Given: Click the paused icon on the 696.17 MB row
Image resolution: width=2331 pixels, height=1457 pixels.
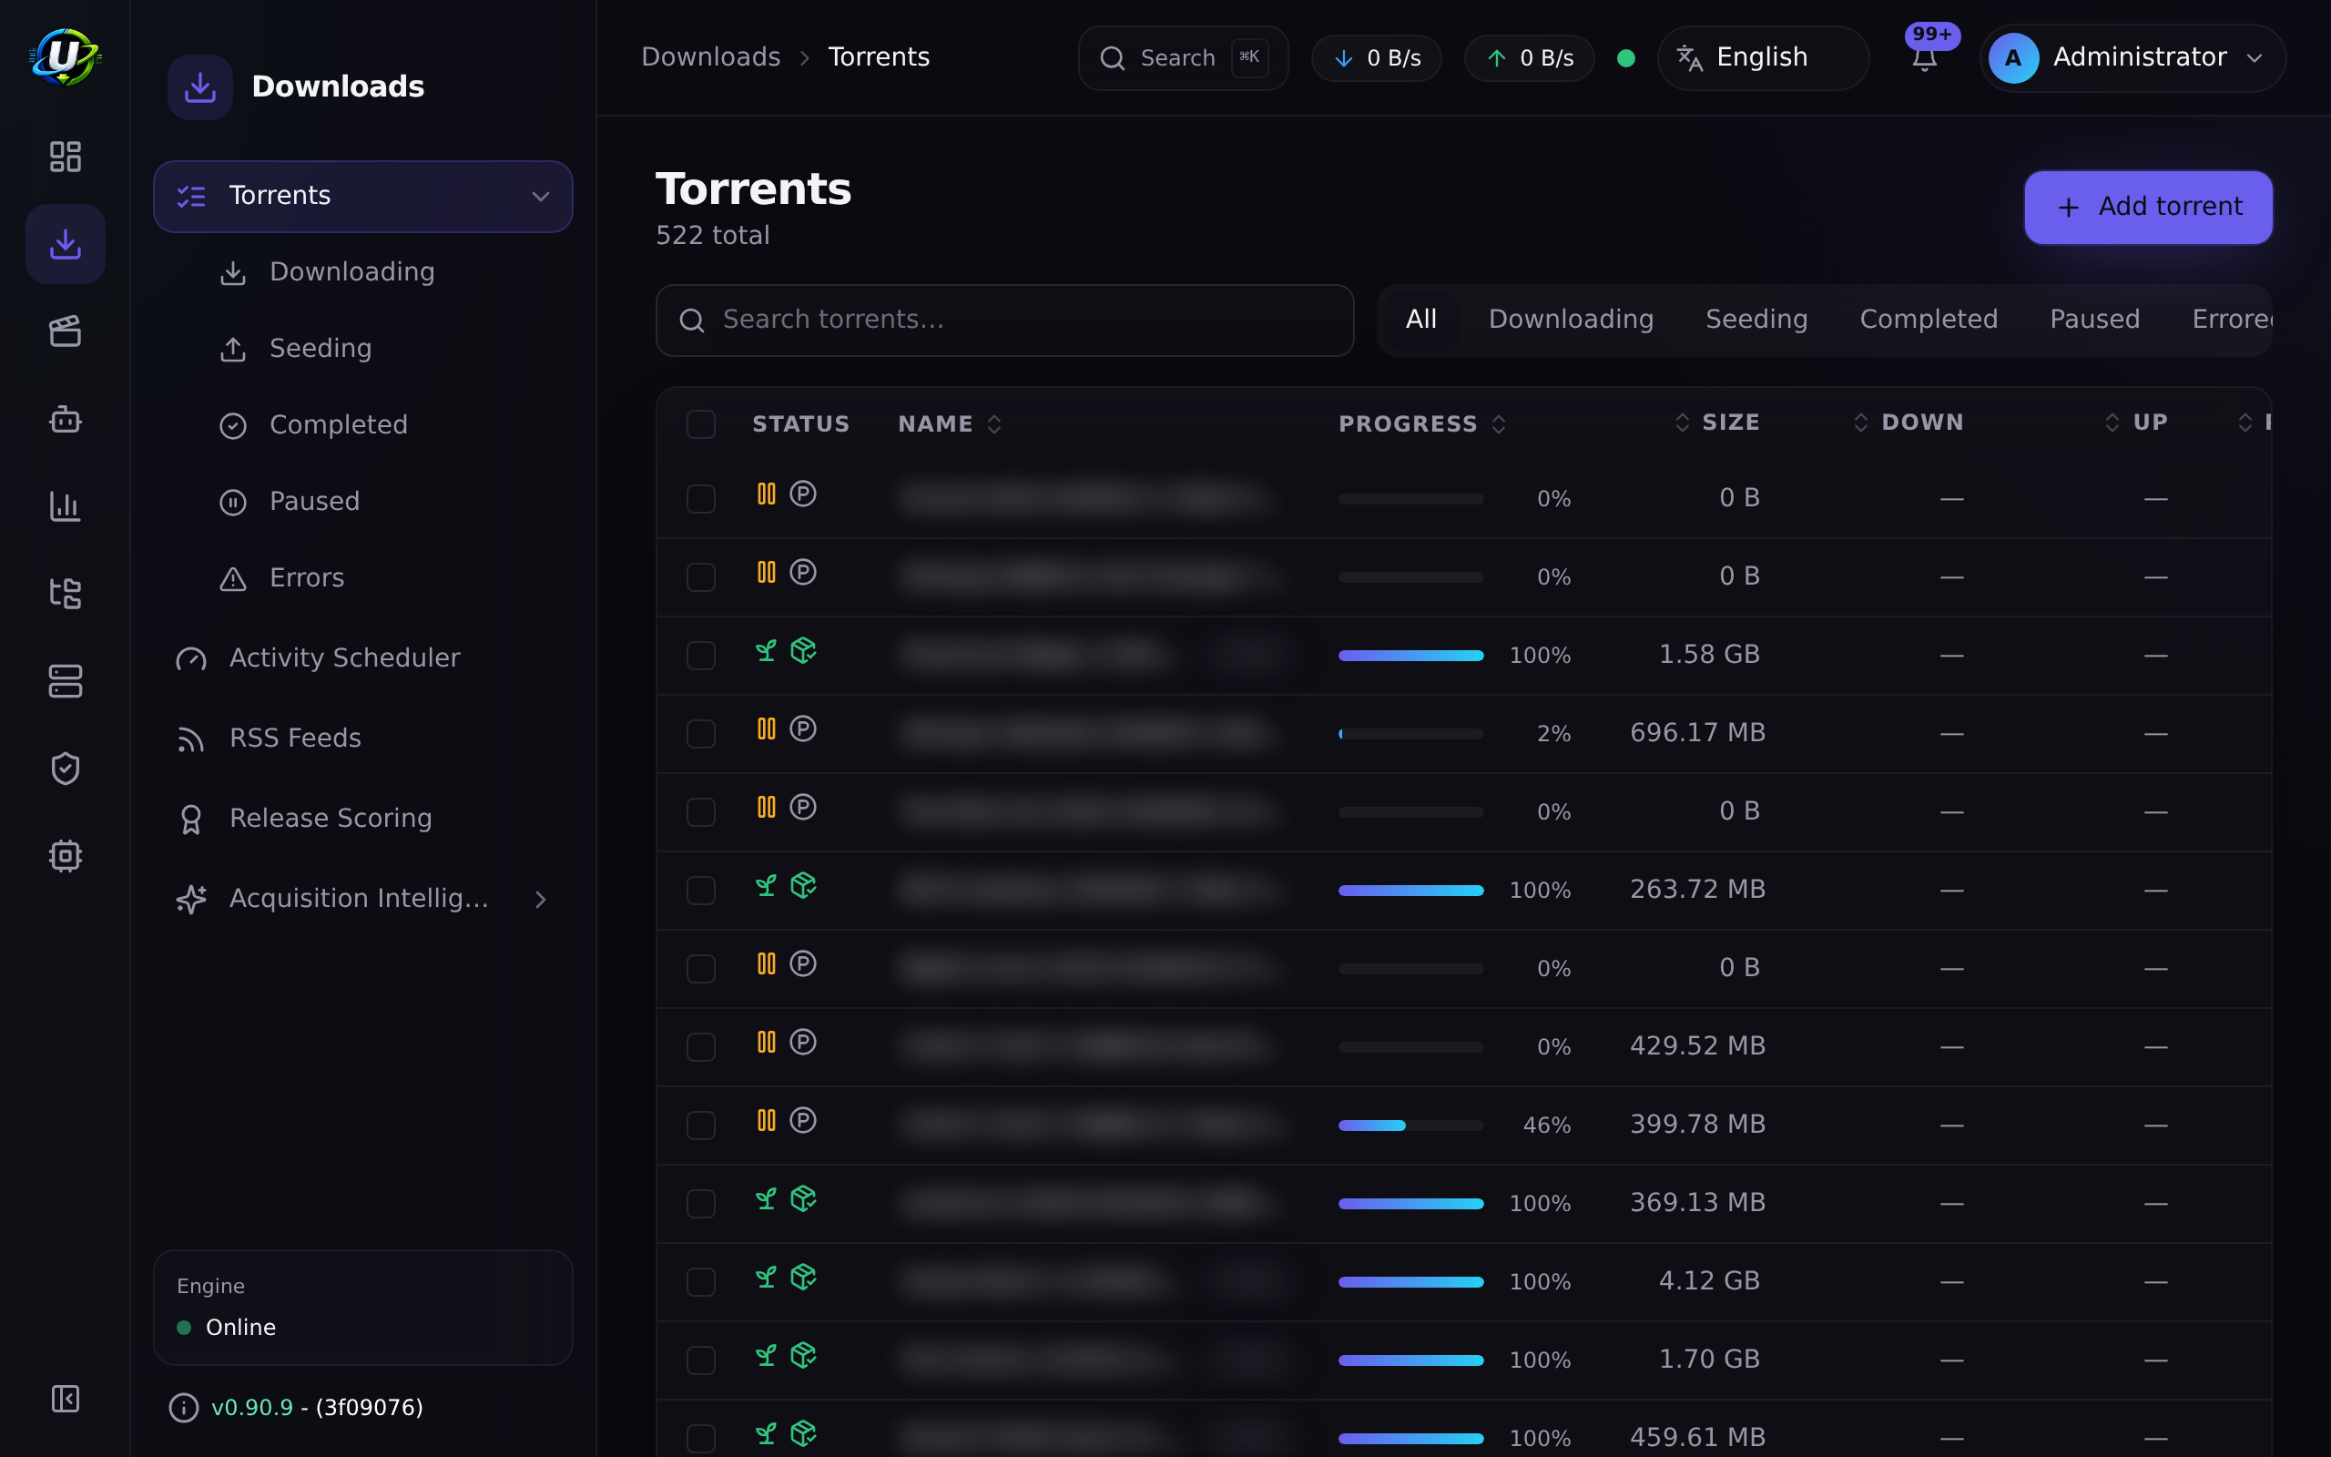Looking at the screenshot, I should [766, 728].
